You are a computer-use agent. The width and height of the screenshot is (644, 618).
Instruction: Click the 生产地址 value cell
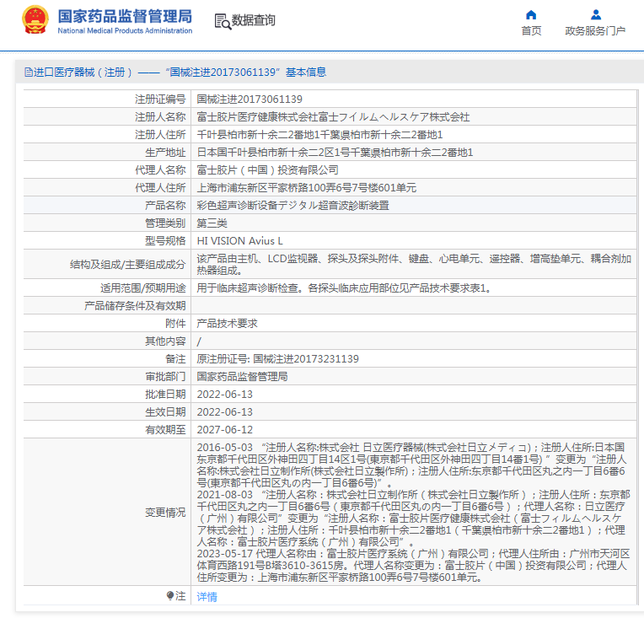click(335, 153)
